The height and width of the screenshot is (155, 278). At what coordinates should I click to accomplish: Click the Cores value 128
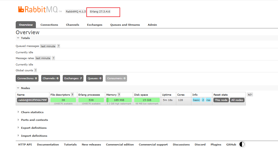pyautogui.click(x=180, y=100)
